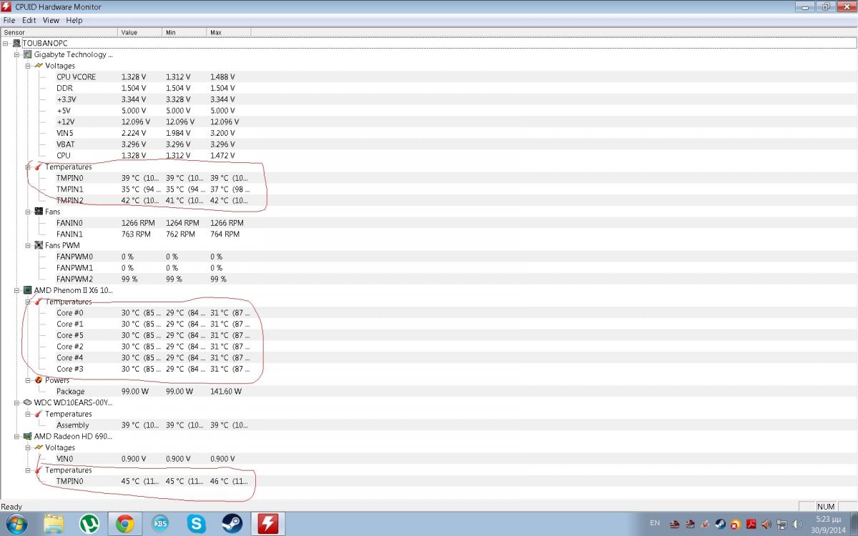Collapse the AMD Phenom II X6 node
The width and height of the screenshot is (858, 536).
[x=16, y=290]
